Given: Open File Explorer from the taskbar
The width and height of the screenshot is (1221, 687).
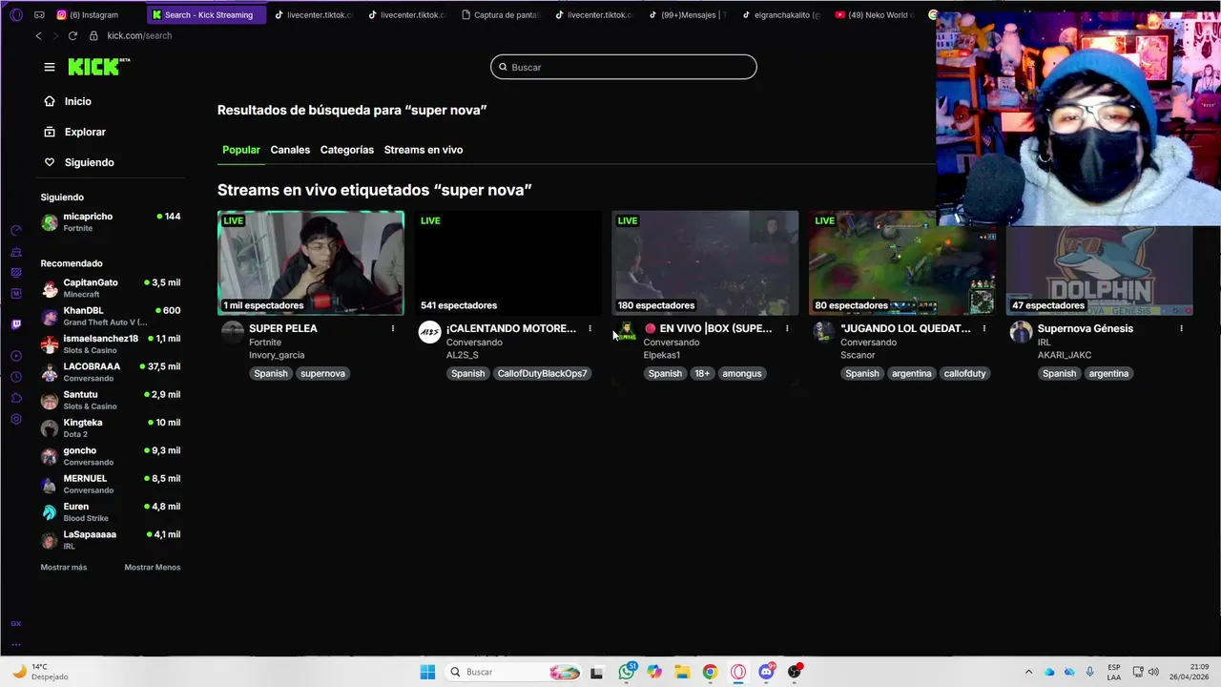Looking at the screenshot, I should tap(682, 672).
